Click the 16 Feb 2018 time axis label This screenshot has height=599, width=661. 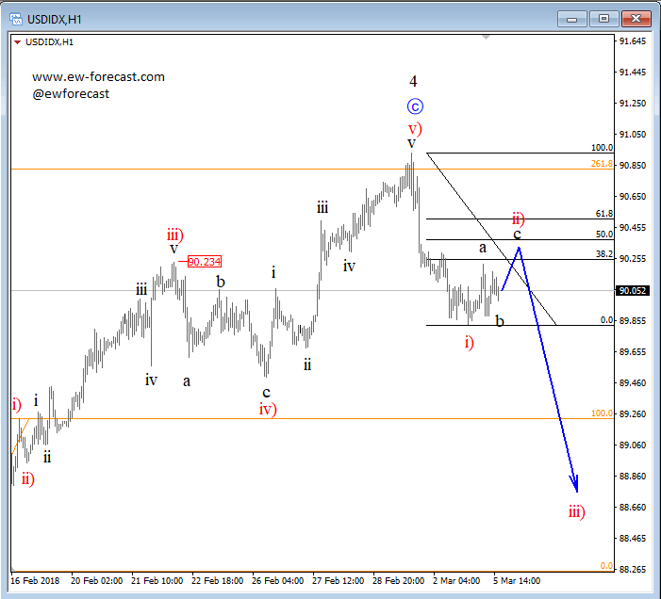pos(35,581)
